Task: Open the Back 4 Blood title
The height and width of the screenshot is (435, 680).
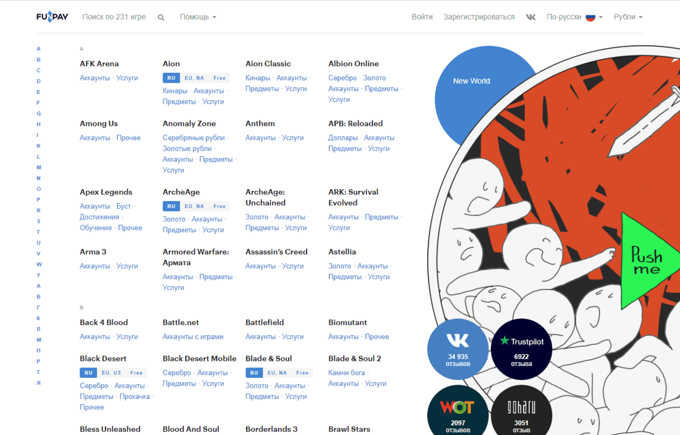Action: pos(104,322)
